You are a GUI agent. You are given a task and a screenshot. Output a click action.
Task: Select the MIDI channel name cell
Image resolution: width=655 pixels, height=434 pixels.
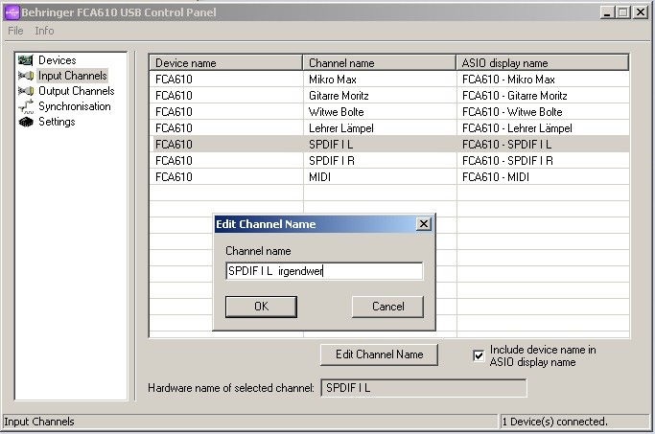click(x=380, y=177)
